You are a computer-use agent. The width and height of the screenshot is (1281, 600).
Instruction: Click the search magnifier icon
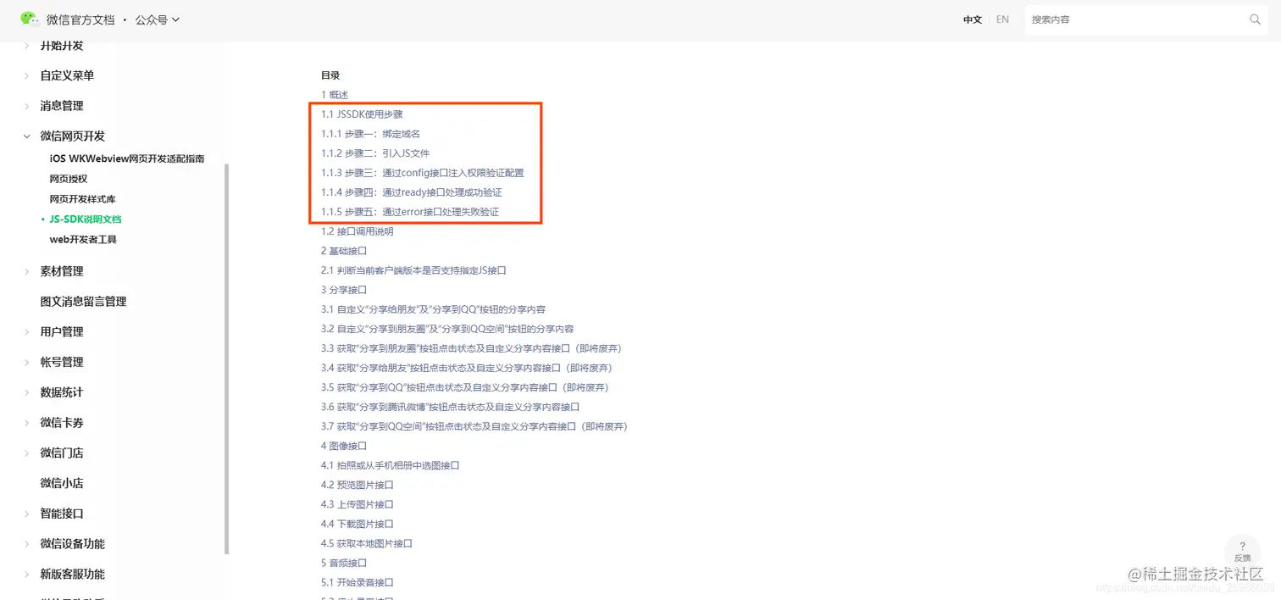(x=1255, y=19)
